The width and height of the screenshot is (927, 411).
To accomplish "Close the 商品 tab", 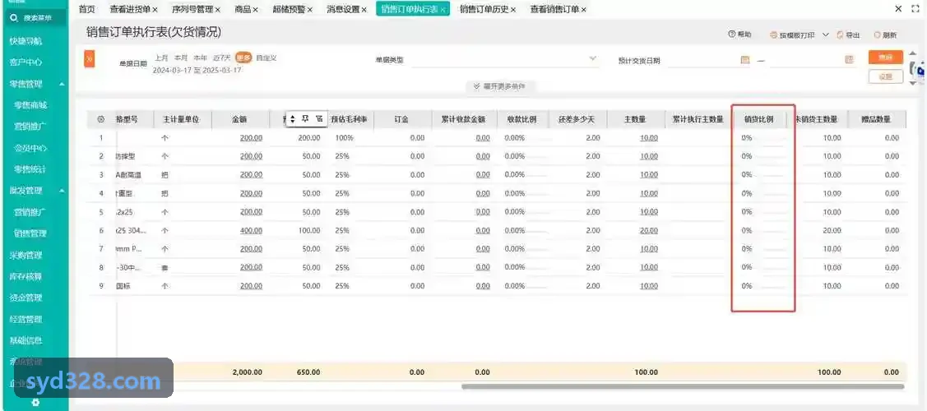I will tap(255, 9).
